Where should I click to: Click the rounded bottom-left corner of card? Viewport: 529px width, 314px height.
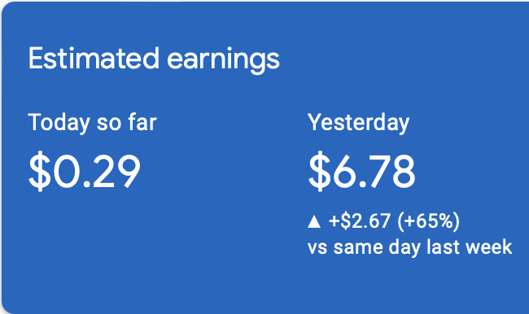[x=7, y=307]
